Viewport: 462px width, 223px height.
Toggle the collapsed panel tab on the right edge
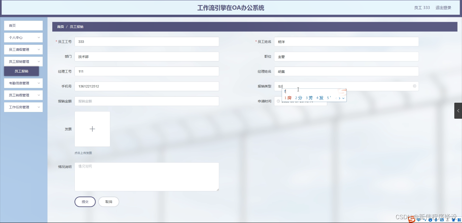click(458, 111)
